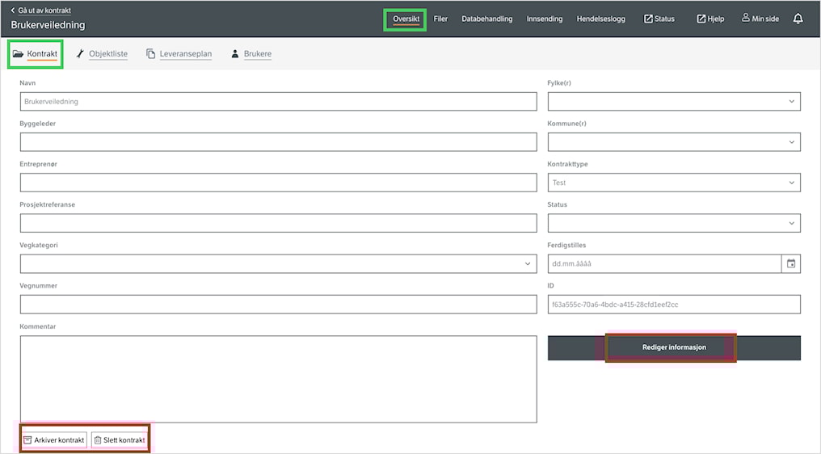Switch to the Filer tab
The image size is (821, 454).
coord(440,19)
